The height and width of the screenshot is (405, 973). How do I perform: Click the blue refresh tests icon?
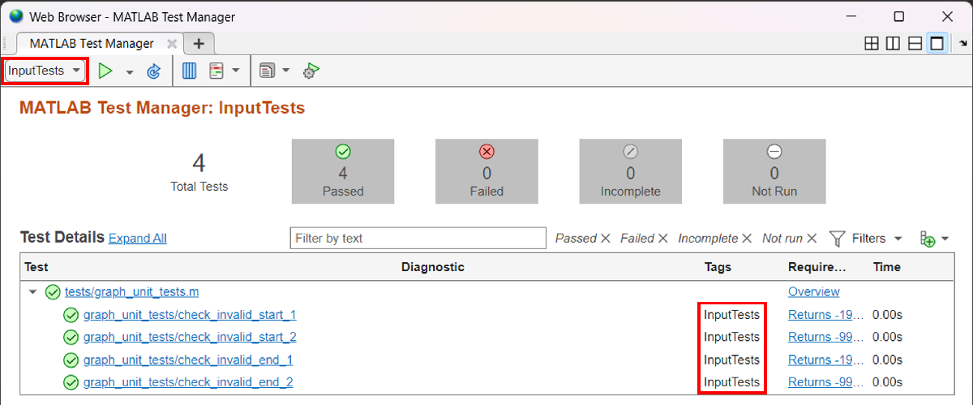153,71
